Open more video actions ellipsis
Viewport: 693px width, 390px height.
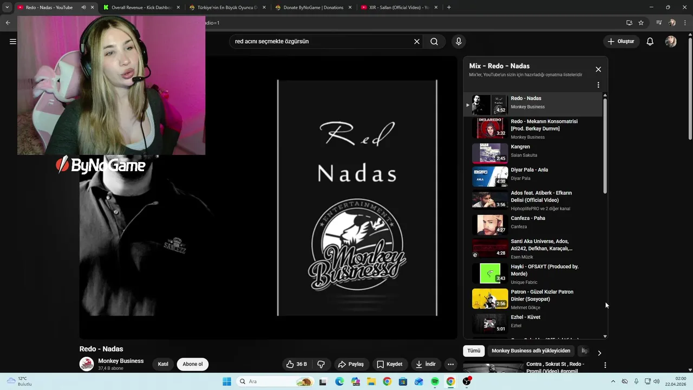tap(450, 365)
